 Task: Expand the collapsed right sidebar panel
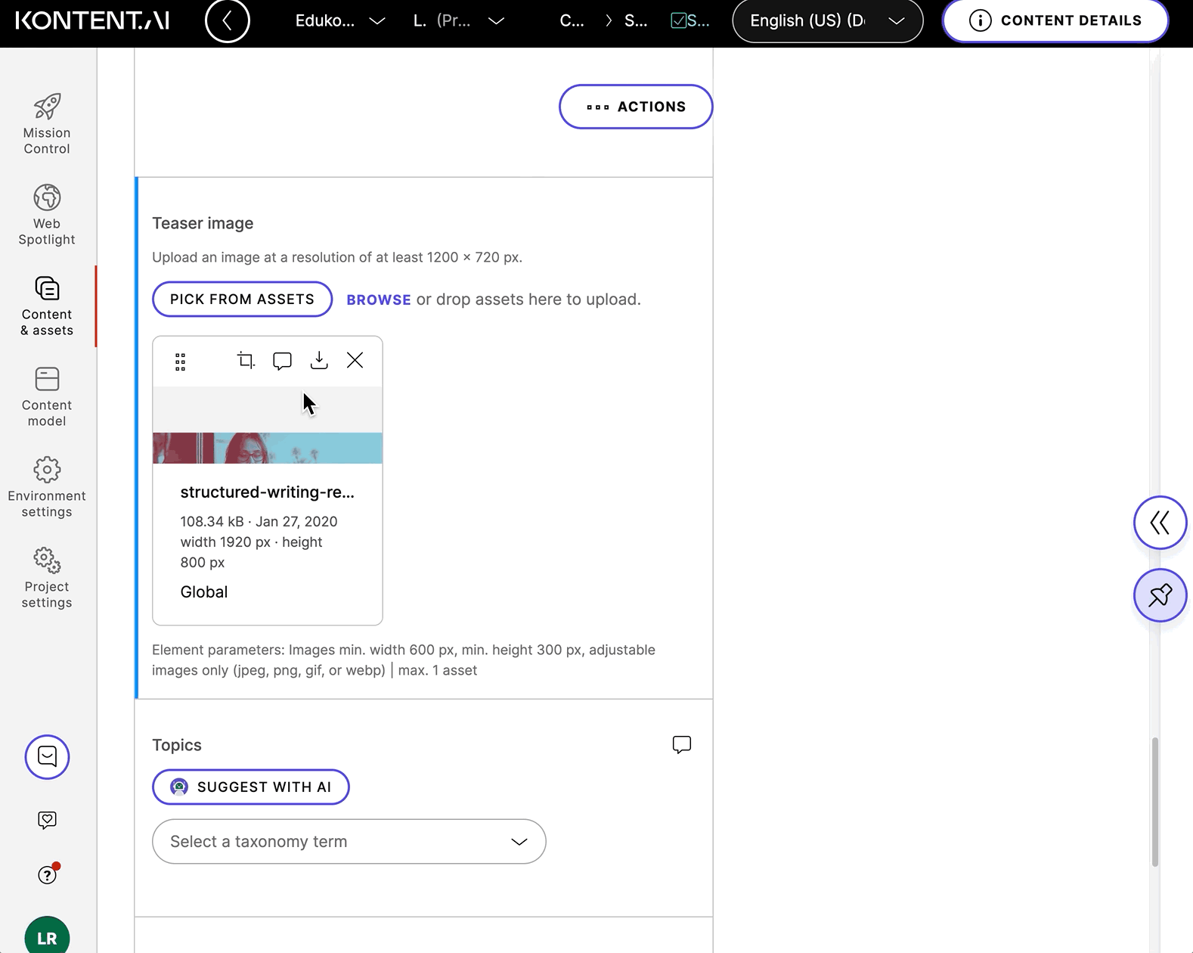(x=1160, y=523)
